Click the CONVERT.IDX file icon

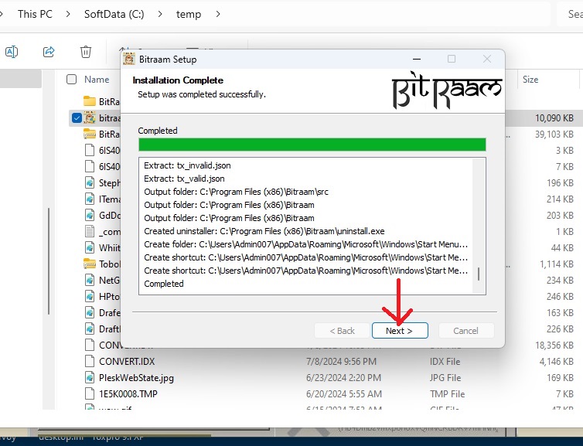coord(90,361)
